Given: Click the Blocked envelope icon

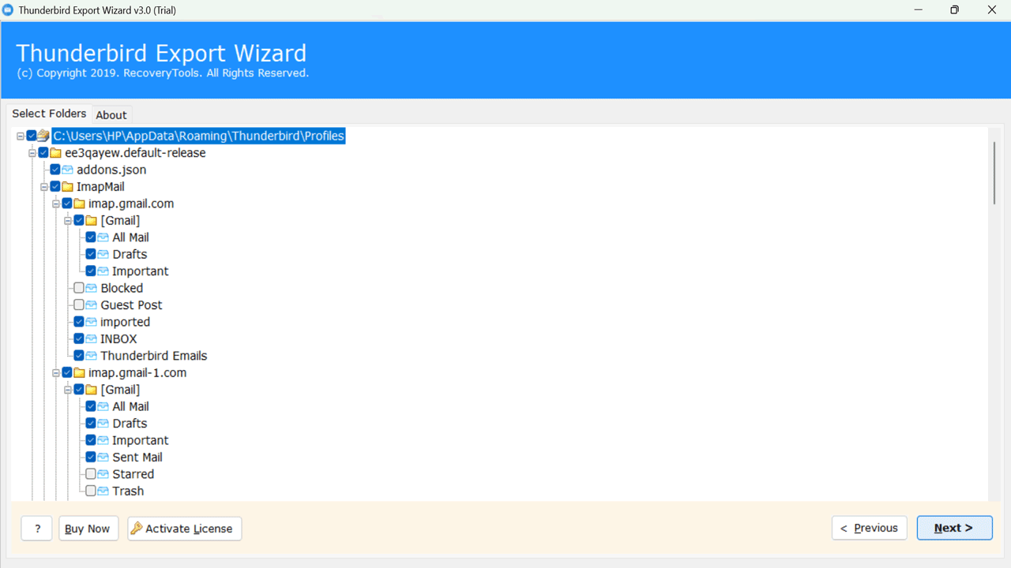Looking at the screenshot, I should [x=91, y=289].
